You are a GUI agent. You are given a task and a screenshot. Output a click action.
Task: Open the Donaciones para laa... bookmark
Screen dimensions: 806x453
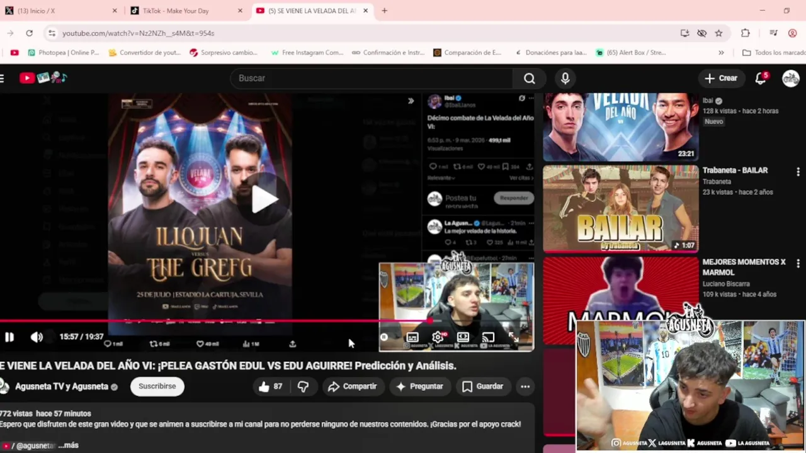tap(550, 53)
